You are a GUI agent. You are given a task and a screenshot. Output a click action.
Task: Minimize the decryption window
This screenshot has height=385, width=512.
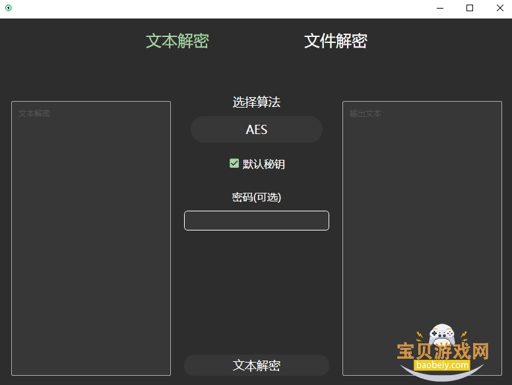[x=440, y=8]
